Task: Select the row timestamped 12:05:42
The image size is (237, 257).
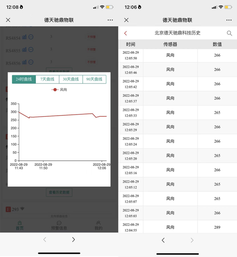Action: pos(178,84)
